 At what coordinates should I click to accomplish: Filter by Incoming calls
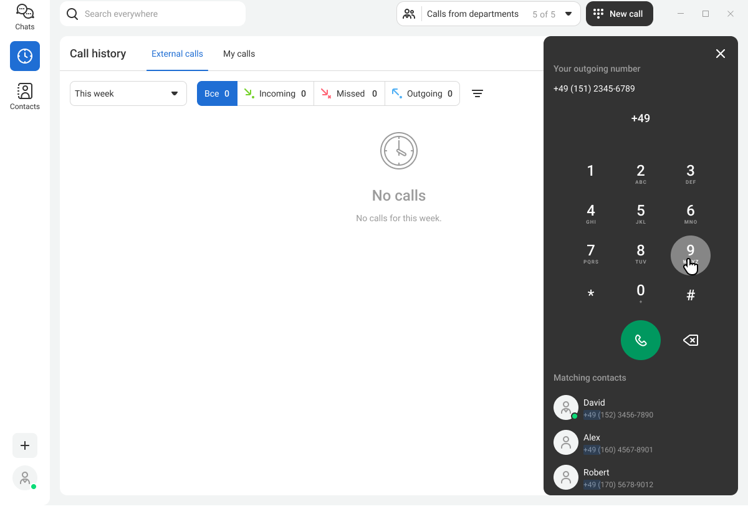click(x=276, y=93)
